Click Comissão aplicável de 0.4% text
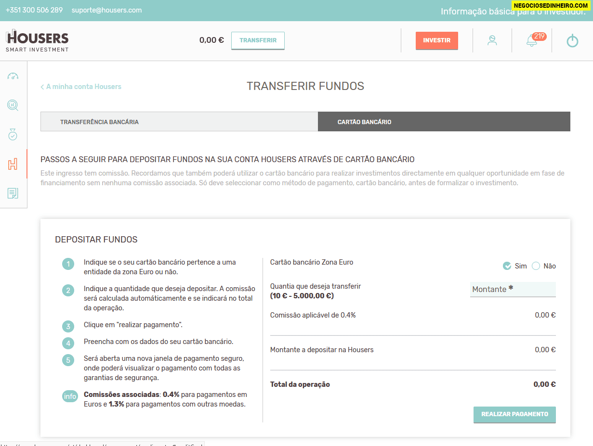Image resolution: width=593 pixels, height=446 pixels. point(313,315)
